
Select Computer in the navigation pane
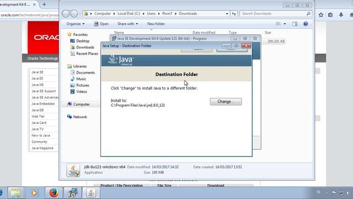(x=81, y=104)
